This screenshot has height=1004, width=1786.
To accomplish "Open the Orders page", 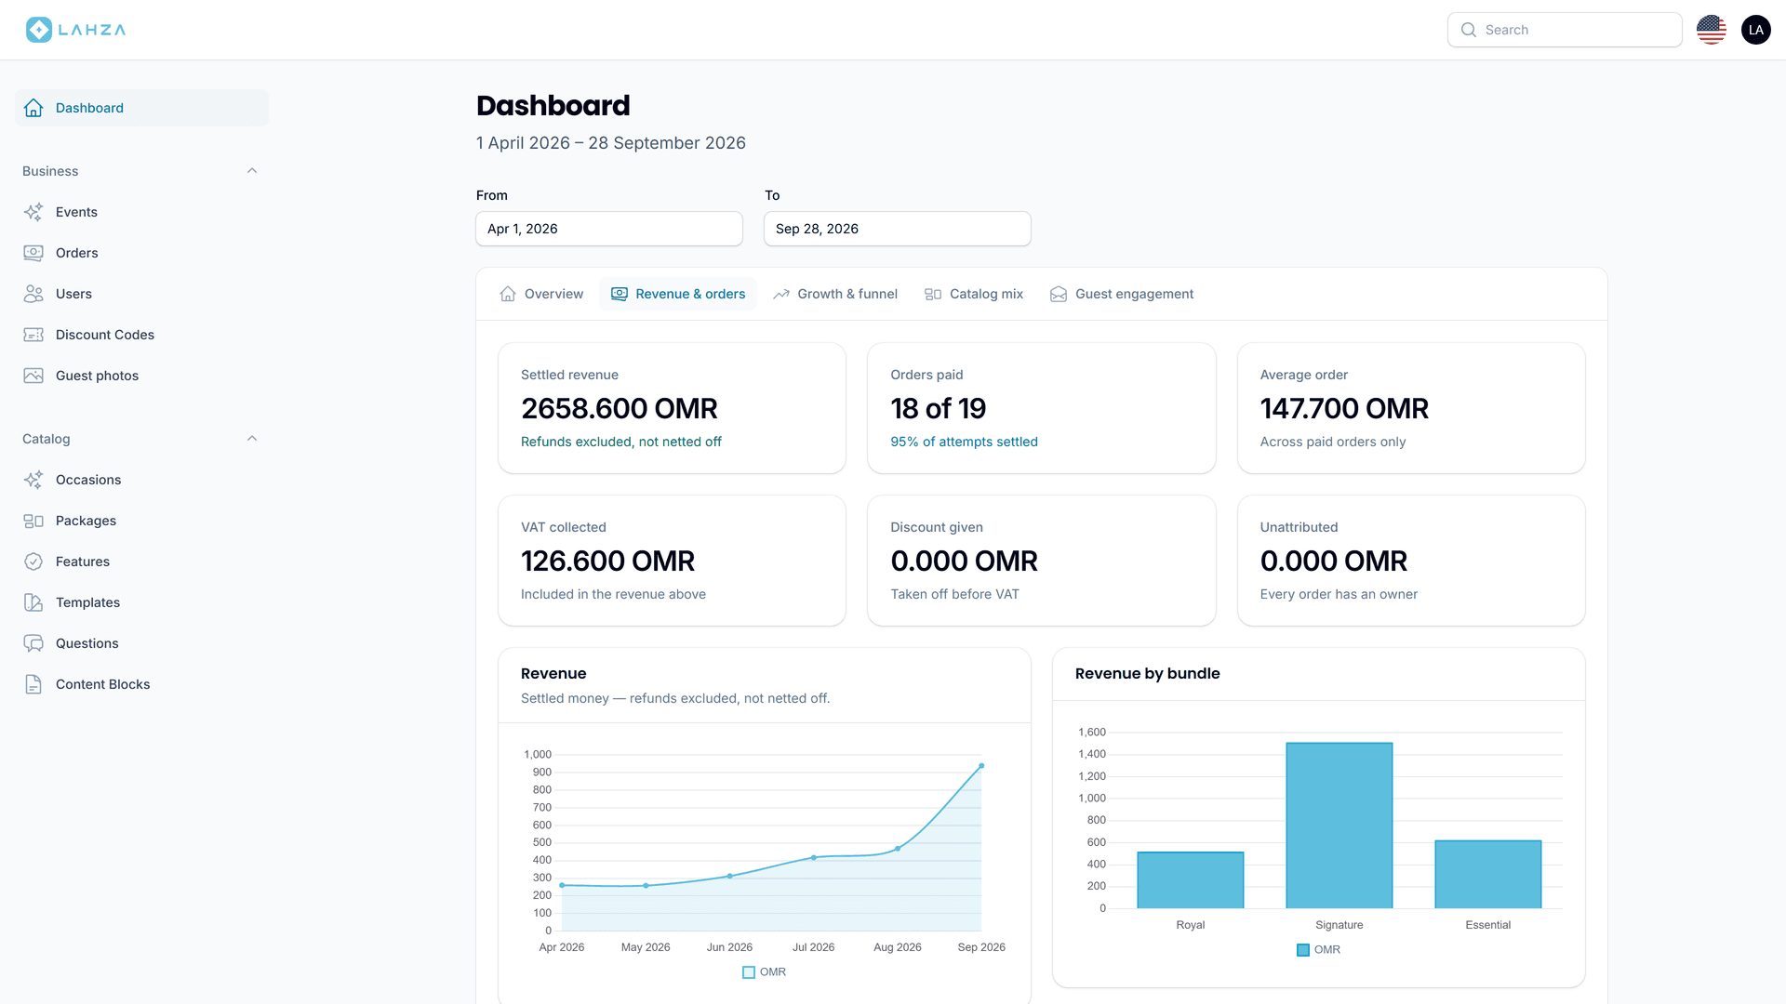I will (x=141, y=253).
